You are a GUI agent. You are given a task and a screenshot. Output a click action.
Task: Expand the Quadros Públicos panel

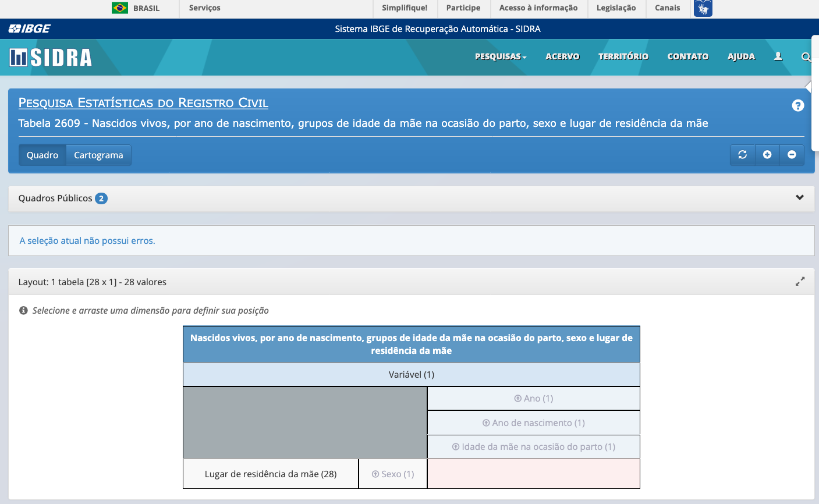pos(799,198)
